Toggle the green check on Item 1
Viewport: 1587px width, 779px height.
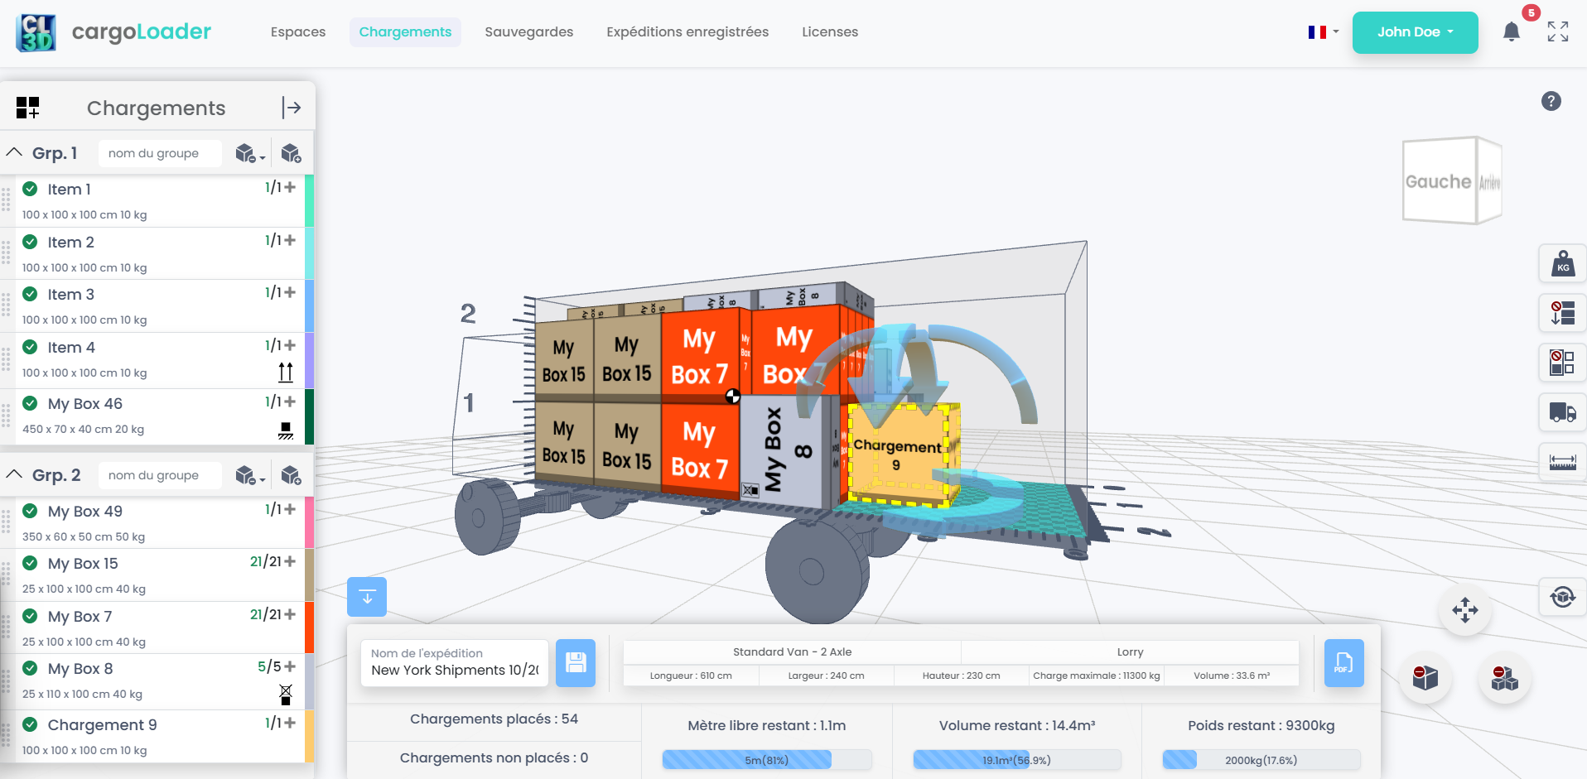click(x=31, y=189)
